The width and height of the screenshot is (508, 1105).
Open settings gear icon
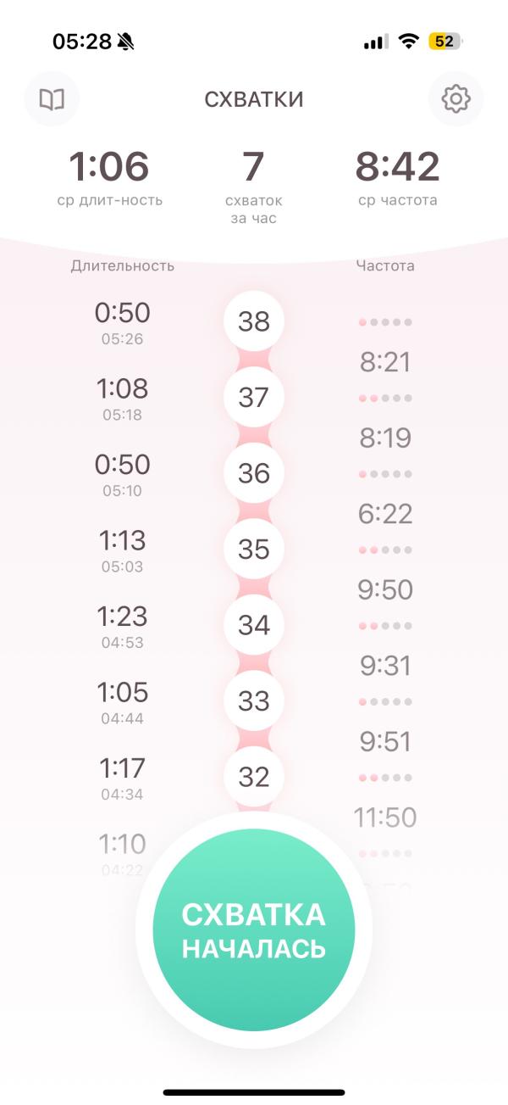point(456,99)
